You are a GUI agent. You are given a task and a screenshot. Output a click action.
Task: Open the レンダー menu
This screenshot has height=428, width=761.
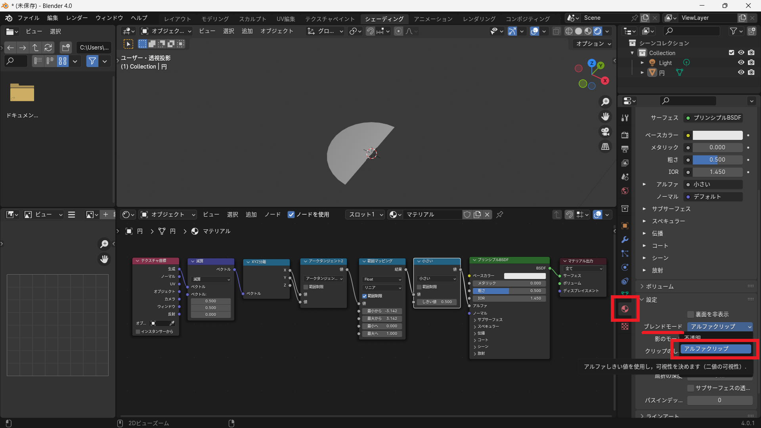(x=77, y=18)
